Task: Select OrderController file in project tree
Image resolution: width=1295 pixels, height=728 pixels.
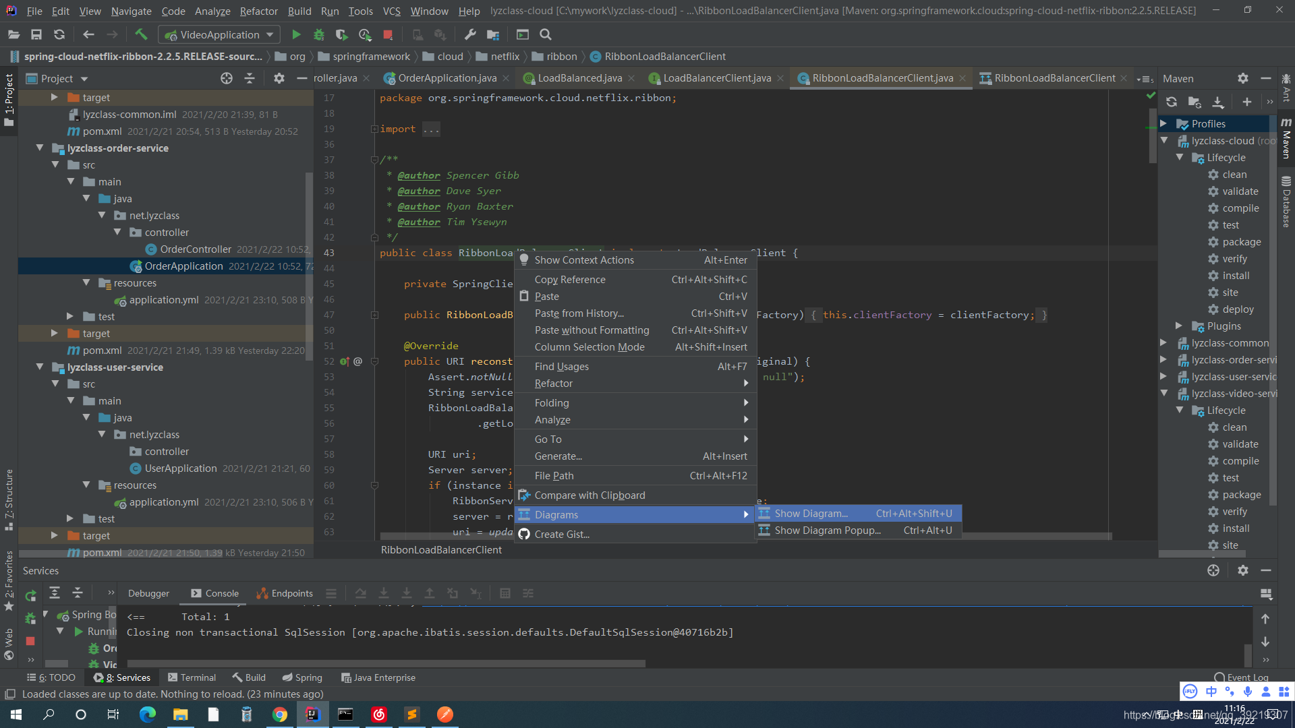Action: [196, 249]
